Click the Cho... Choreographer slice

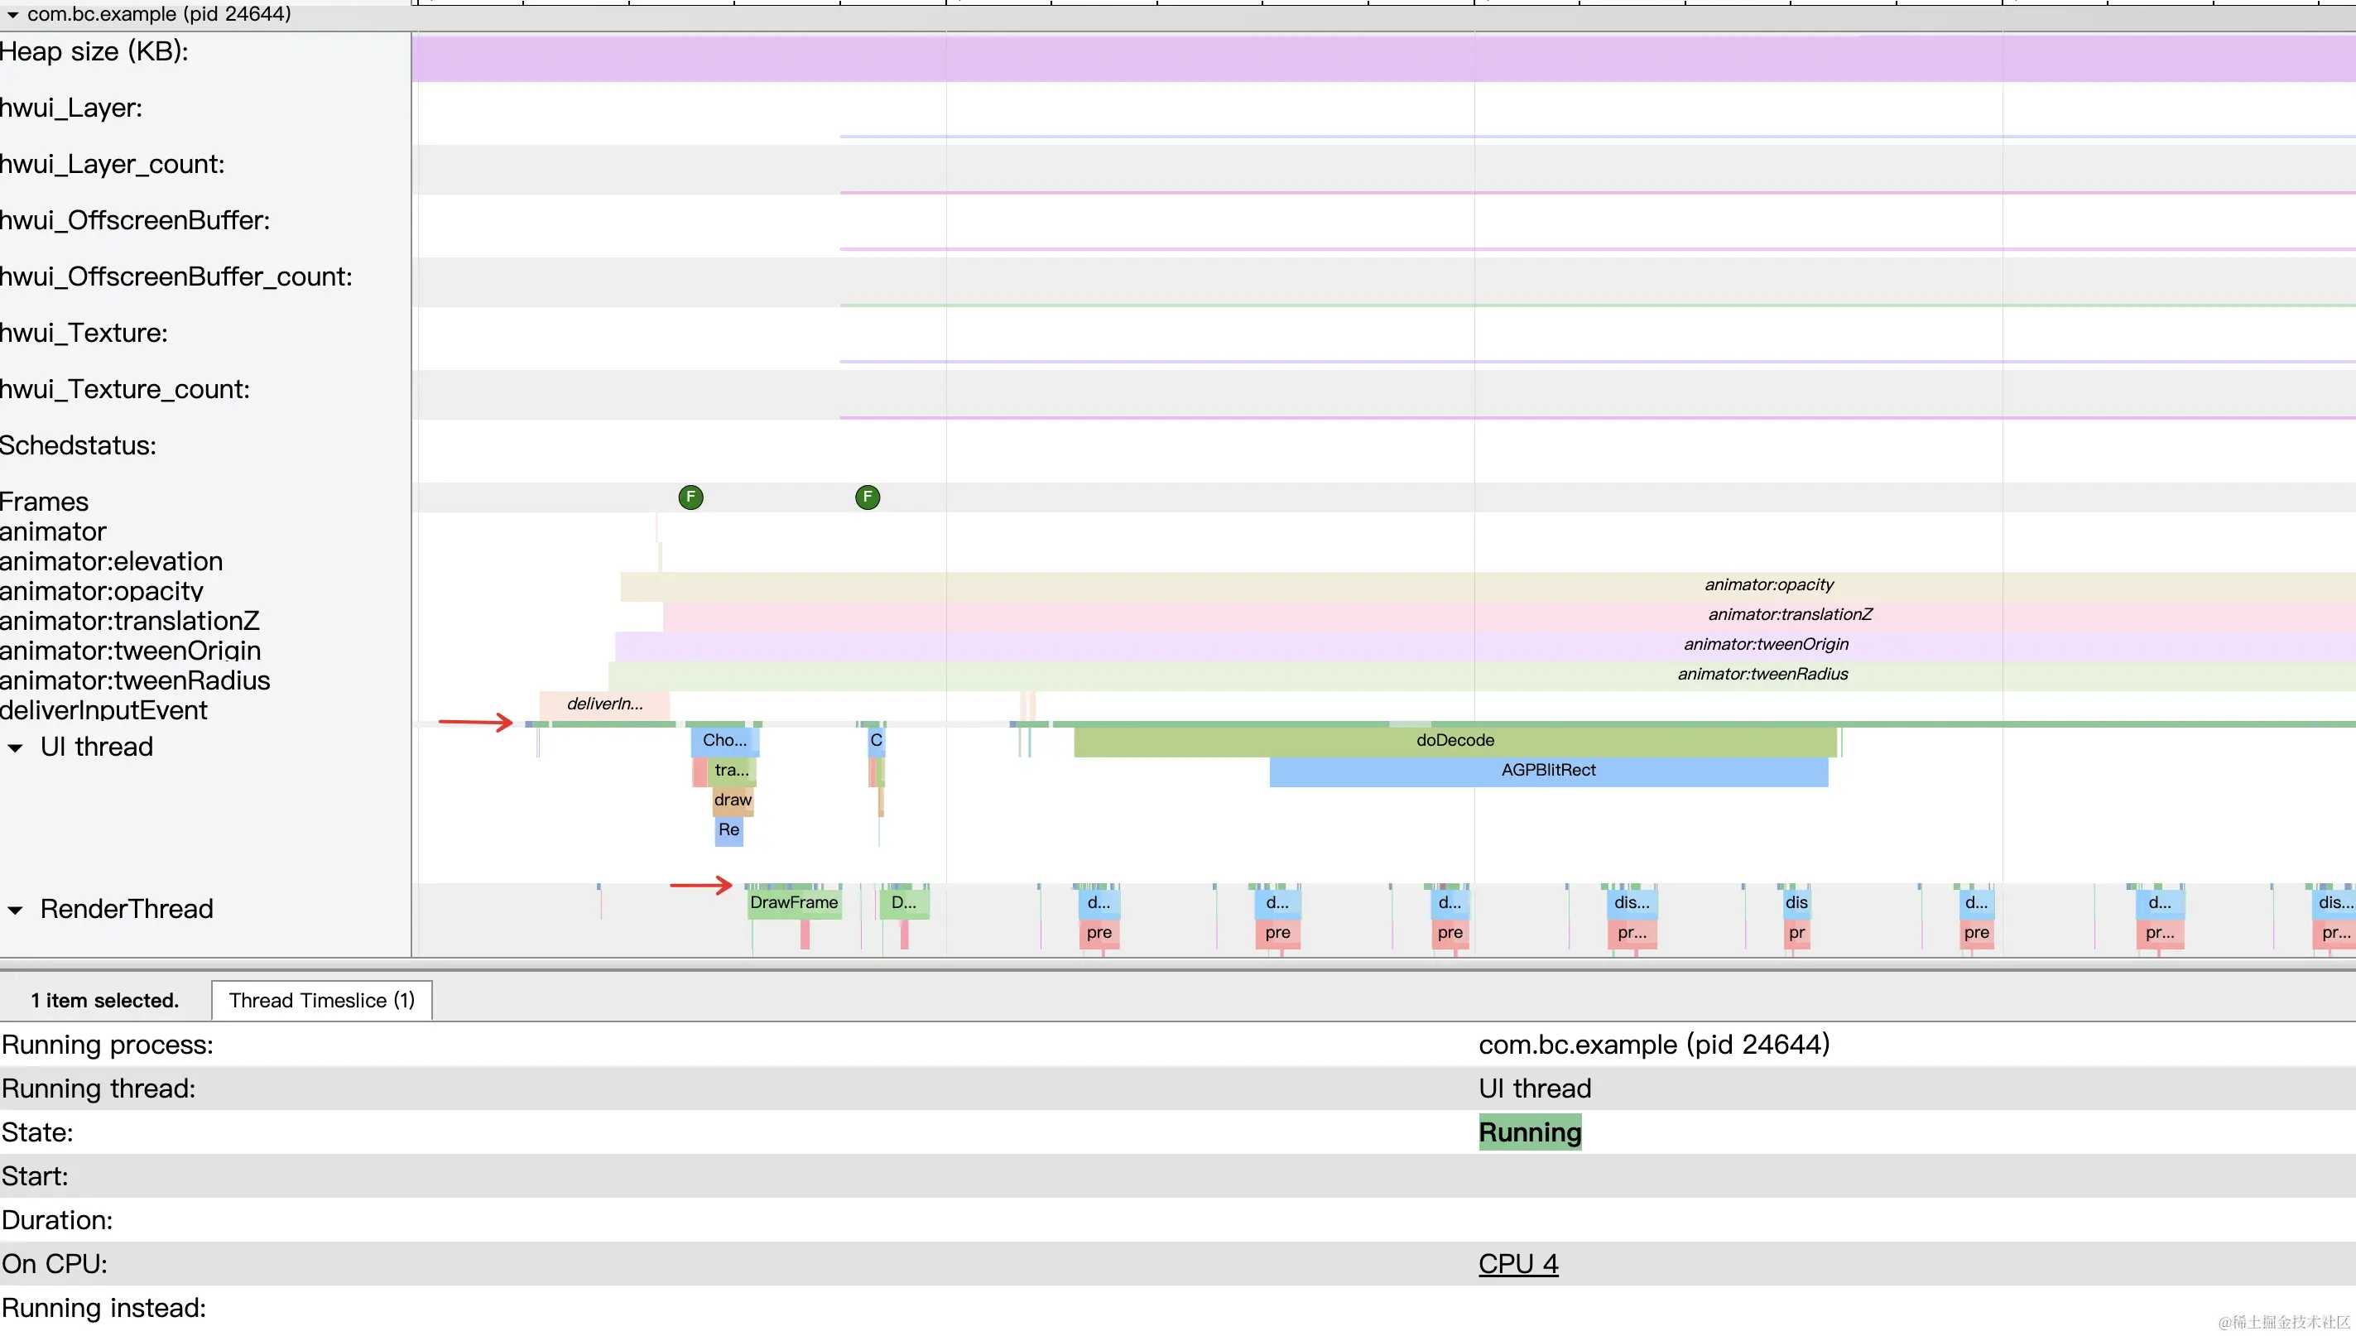[x=724, y=741]
